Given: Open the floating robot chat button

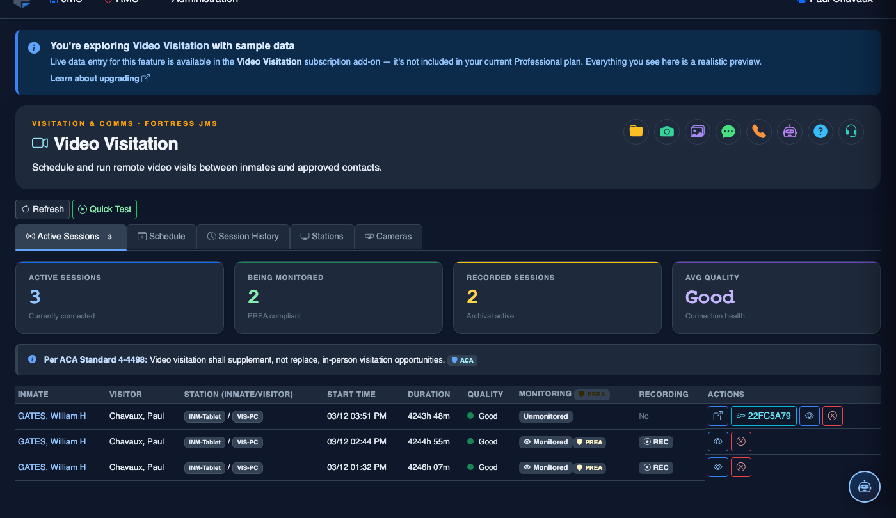Looking at the screenshot, I should [x=865, y=487].
